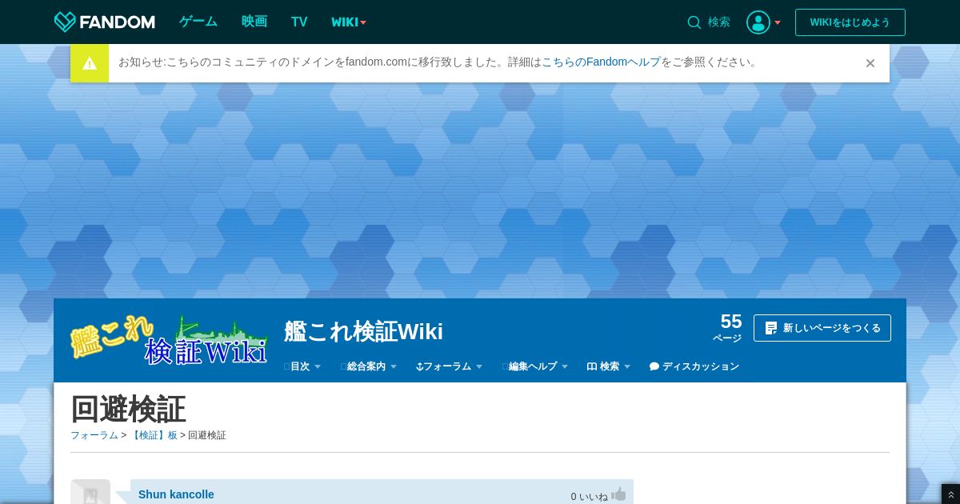960x504 pixels.
Task: Expand the account dropdown arrow
Action: (778, 22)
